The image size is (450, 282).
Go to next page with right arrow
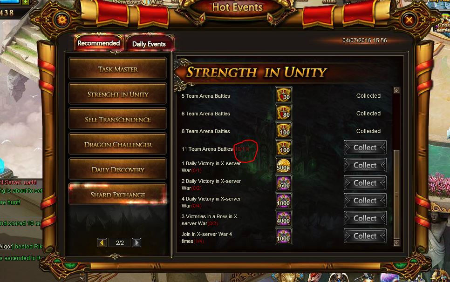pyautogui.click(x=136, y=243)
